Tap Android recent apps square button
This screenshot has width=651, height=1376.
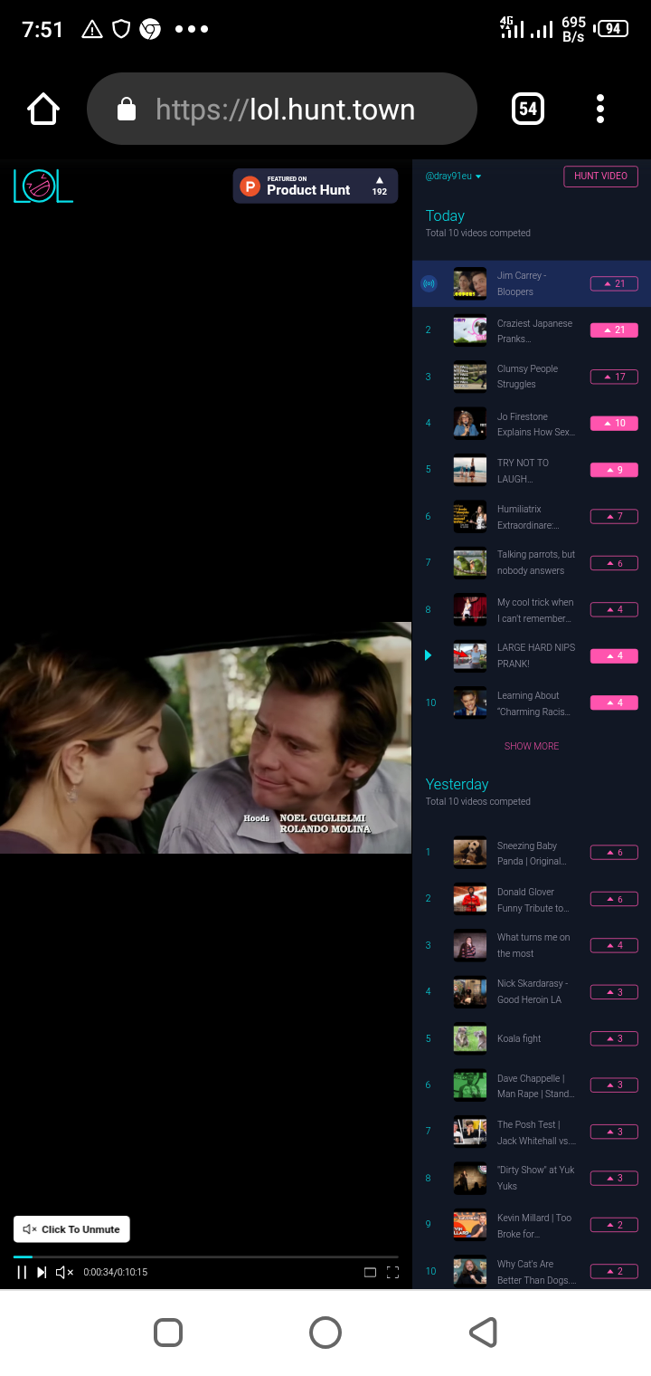click(x=168, y=1333)
